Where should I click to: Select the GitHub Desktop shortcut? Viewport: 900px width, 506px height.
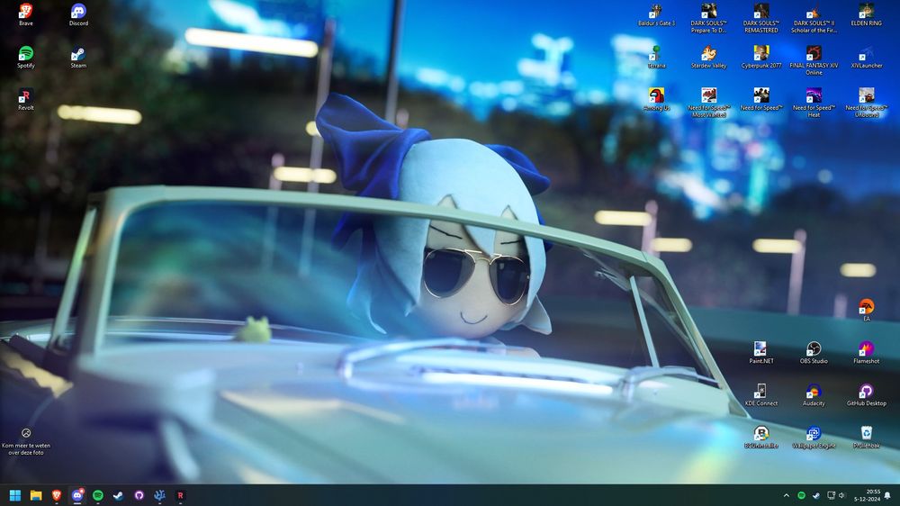point(866,394)
